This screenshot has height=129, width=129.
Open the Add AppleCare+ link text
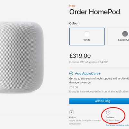pos(88,74)
